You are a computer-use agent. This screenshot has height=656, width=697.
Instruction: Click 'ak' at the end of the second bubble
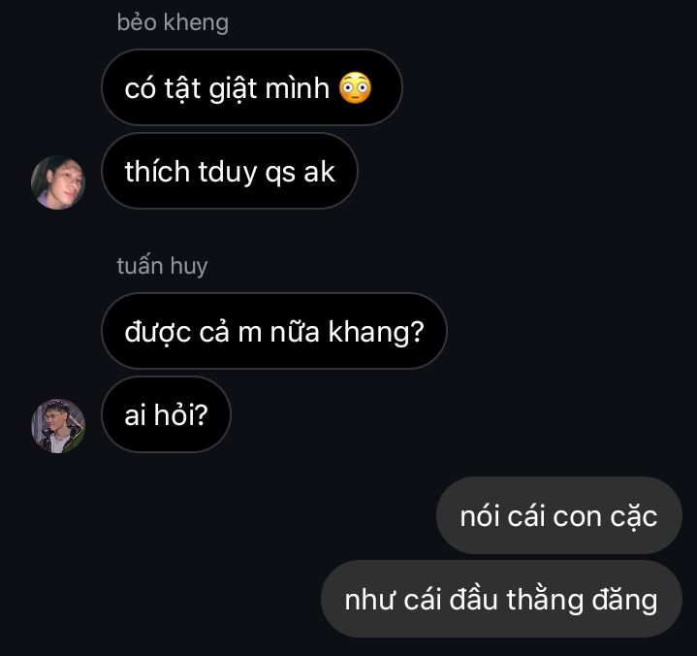pos(319,172)
